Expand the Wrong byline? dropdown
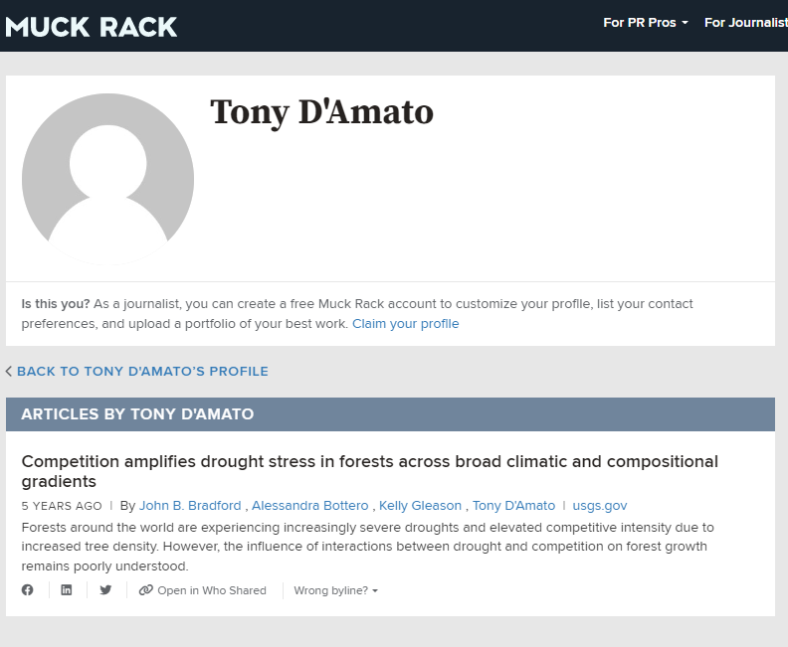788x647 pixels. pyautogui.click(x=335, y=590)
